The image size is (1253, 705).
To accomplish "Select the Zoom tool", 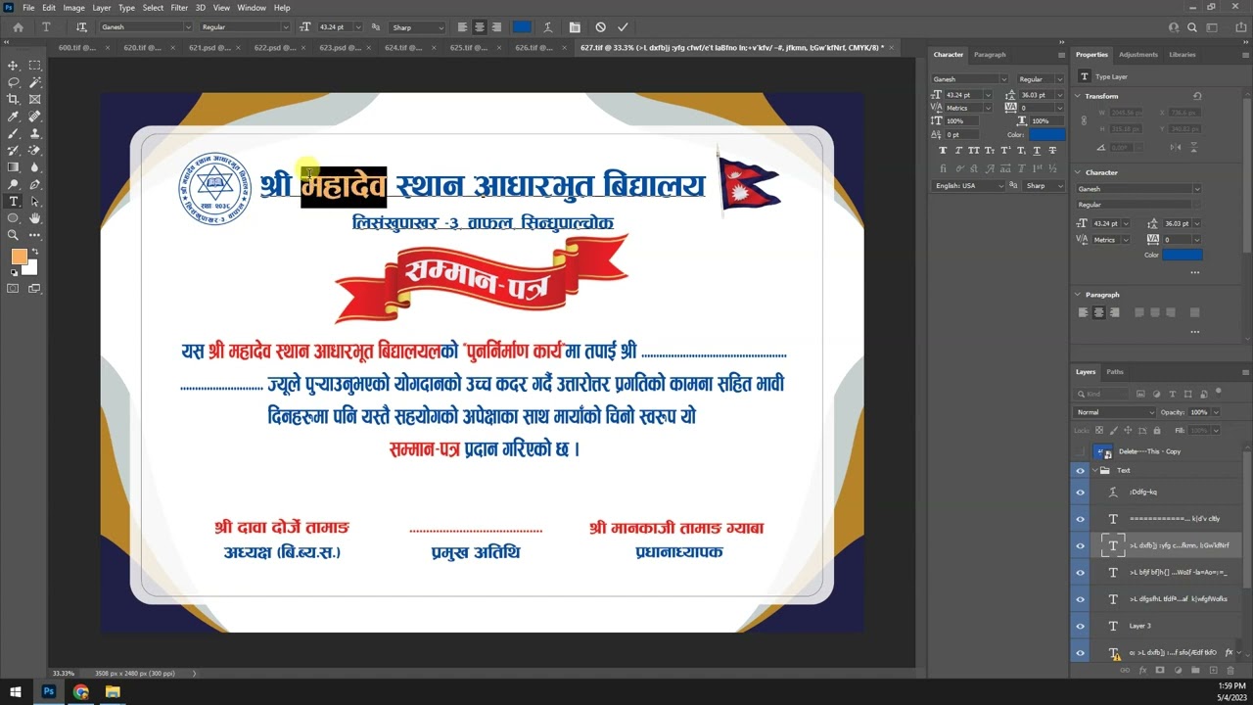I will [14, 235].
